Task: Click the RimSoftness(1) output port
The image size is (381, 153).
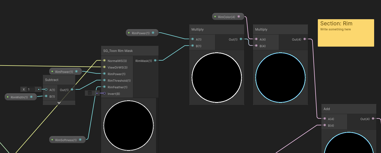Action: click(80, 140)
